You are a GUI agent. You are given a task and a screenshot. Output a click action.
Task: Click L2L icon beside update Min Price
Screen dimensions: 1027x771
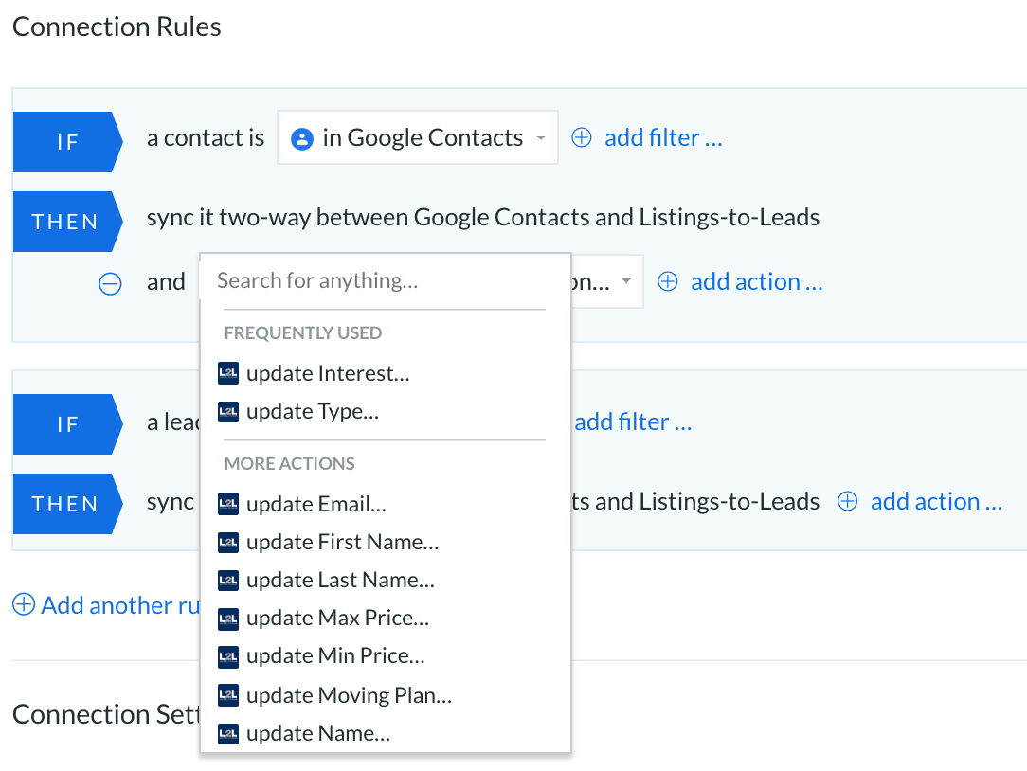click(228, 656)
